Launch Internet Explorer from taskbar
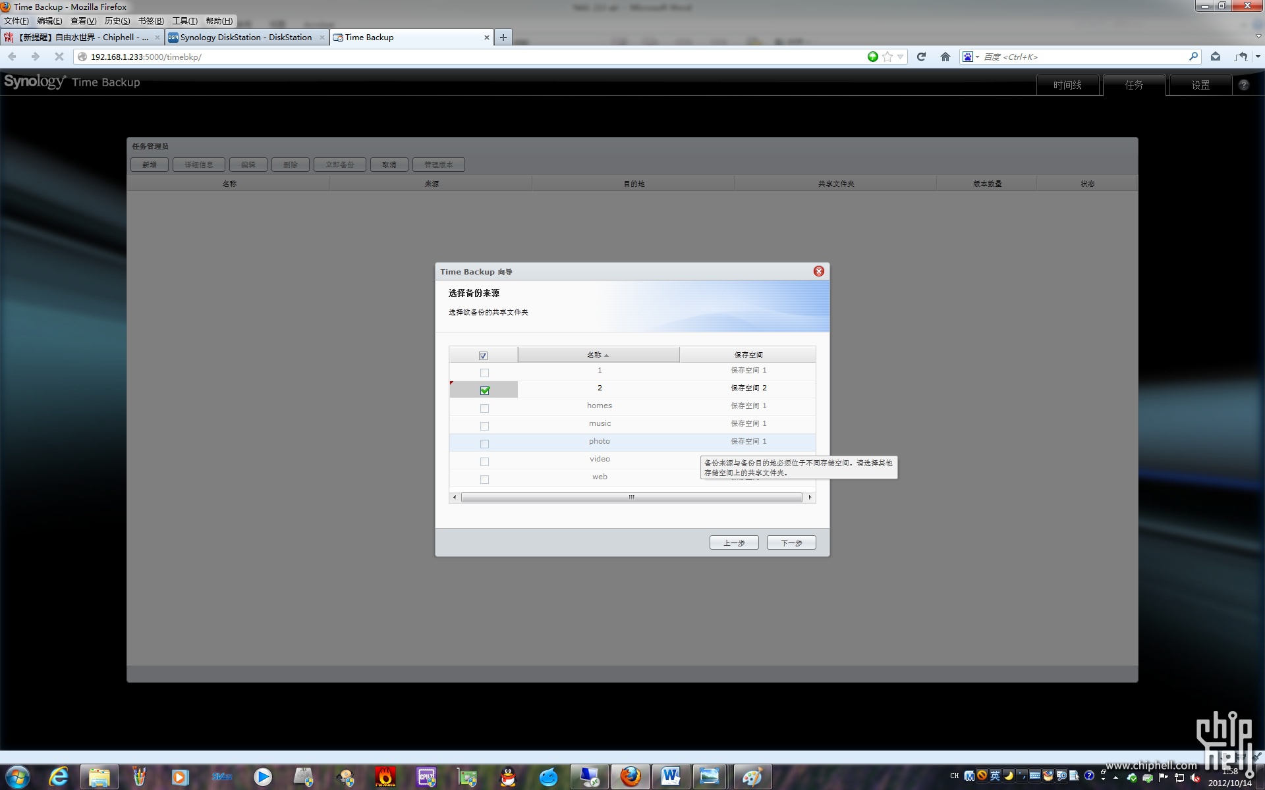 pos(59,777)
